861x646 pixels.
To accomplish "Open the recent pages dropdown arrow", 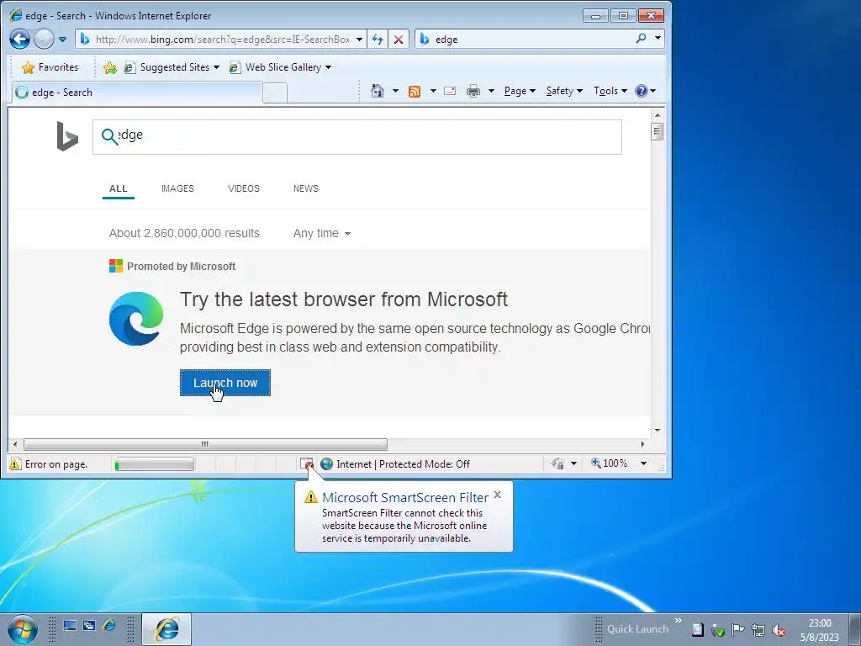I will pyautogui.click(x=62, y=40).
